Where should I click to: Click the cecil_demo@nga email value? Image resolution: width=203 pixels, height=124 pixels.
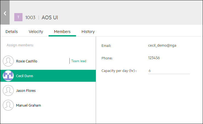tap(162, 45)
